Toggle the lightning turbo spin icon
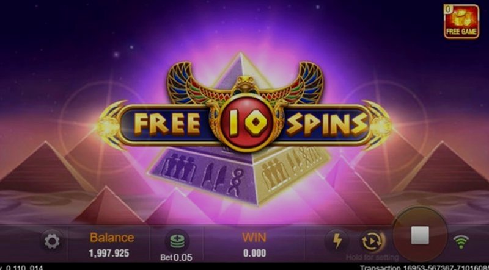Viewport: 489px width, 270px height. click(337, 241)
